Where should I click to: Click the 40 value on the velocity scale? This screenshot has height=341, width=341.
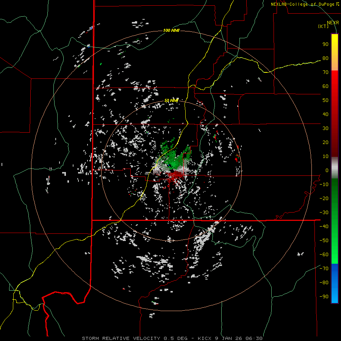325,114
